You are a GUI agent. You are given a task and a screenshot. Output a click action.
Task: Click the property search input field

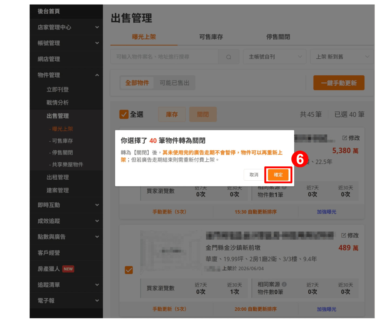(164, 57)
